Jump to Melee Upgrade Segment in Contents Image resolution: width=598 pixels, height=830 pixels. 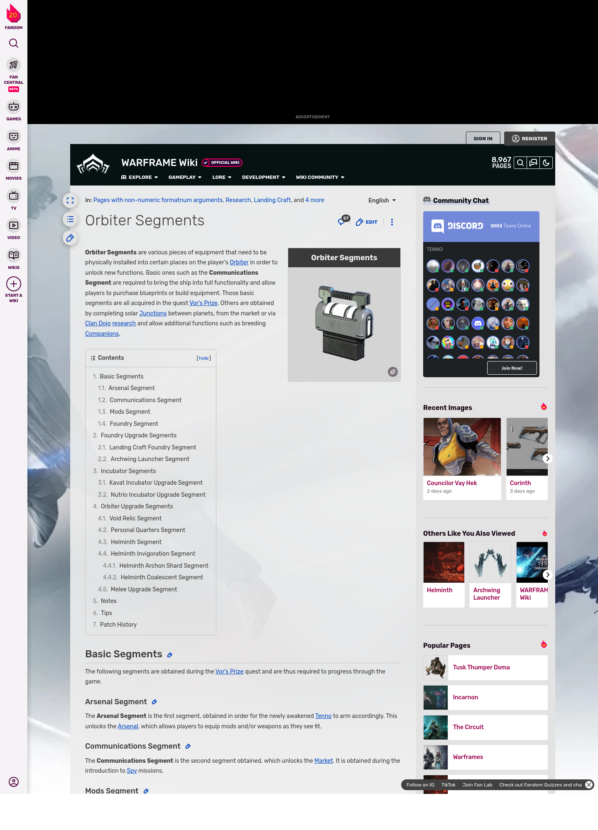pos(137,589)
